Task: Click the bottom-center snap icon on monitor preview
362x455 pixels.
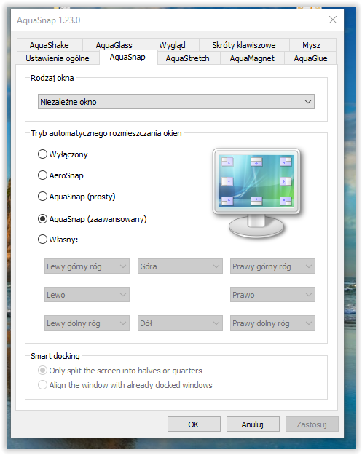Action: [256, 201]
